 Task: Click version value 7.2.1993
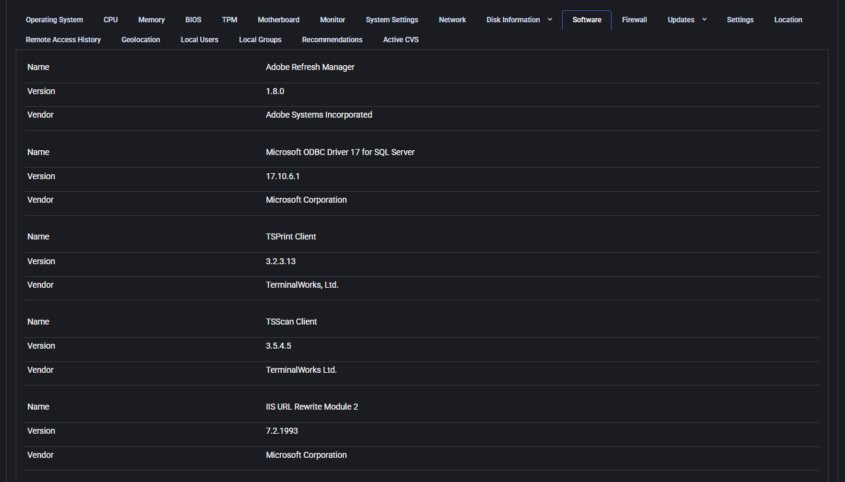282,431
